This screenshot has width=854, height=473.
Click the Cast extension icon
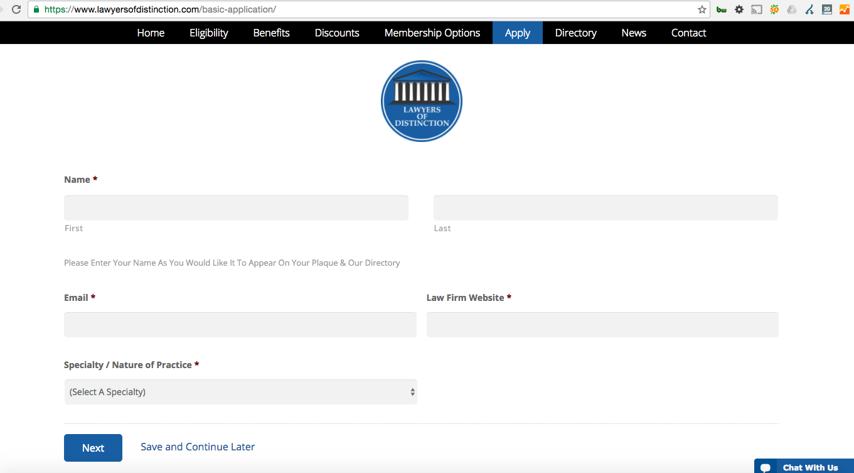point(757,9)
